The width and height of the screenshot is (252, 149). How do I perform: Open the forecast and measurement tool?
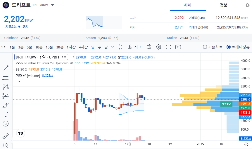pyautogui.click(x=6, y=96)
